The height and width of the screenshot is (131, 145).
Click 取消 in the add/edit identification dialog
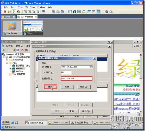(67, 87)
